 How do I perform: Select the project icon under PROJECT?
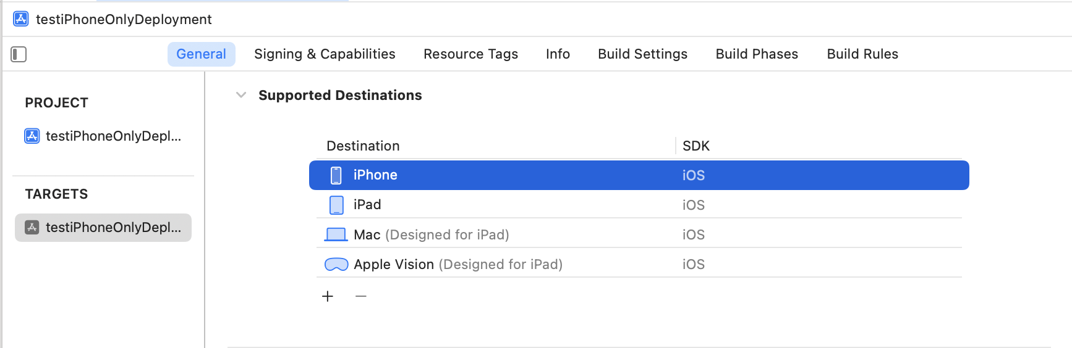(32, 136)
